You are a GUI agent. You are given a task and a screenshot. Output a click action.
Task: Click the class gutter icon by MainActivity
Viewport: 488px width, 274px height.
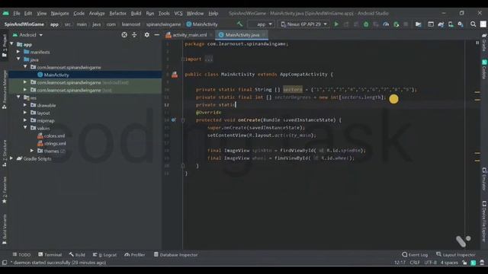pos(175,75)
